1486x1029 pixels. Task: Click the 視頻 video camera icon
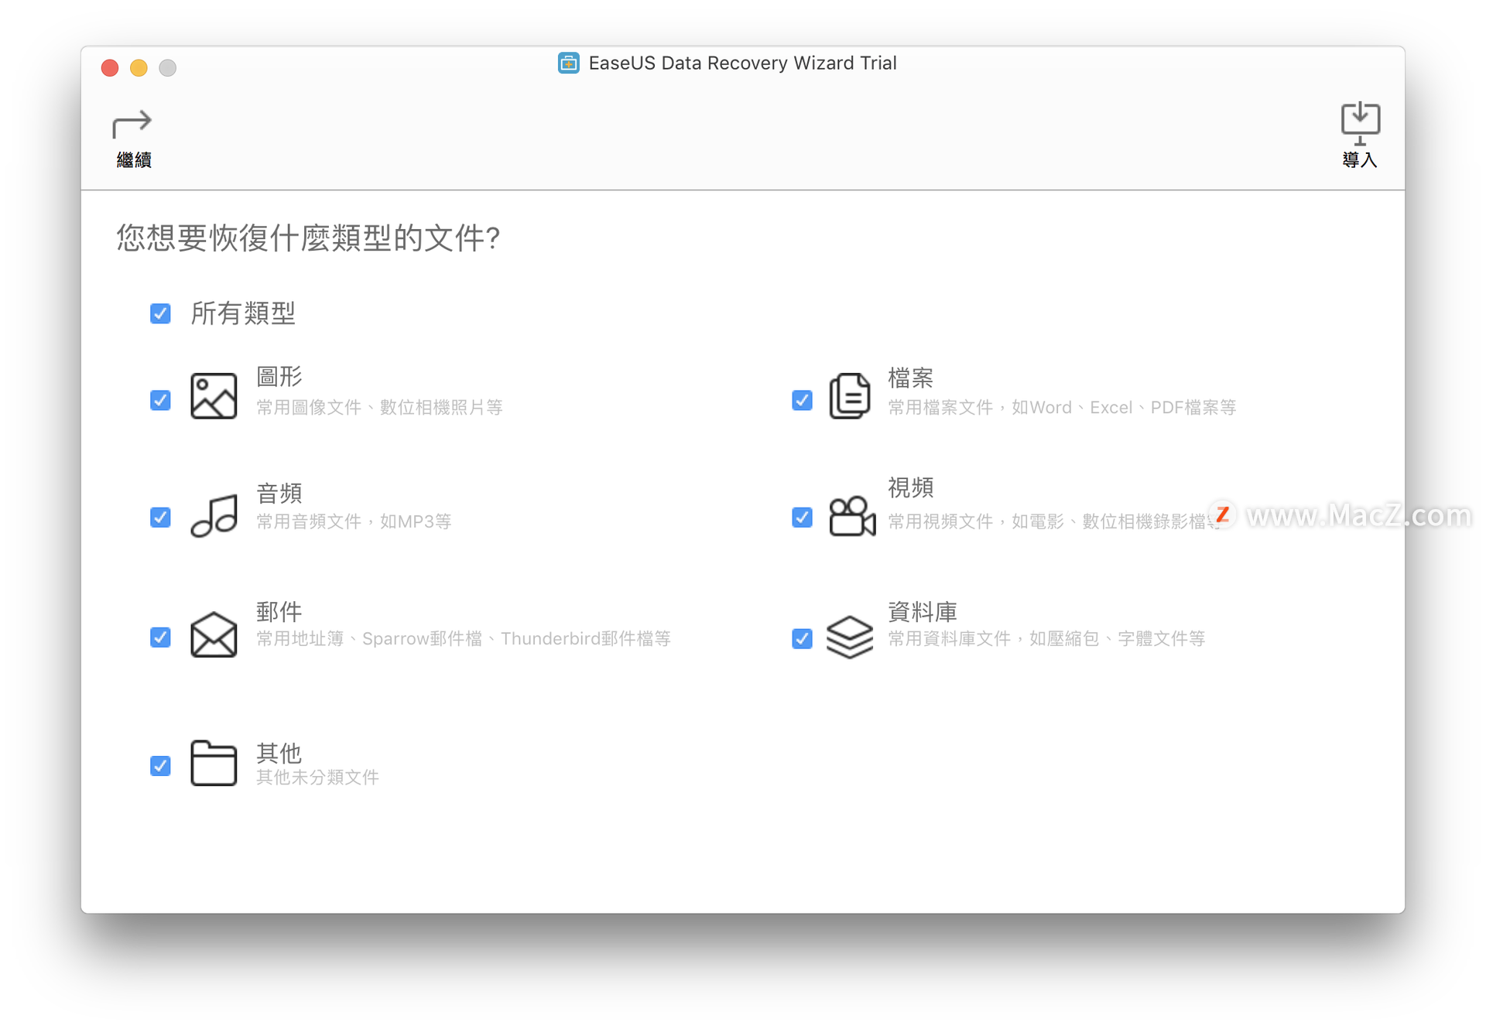coord(851,515)
